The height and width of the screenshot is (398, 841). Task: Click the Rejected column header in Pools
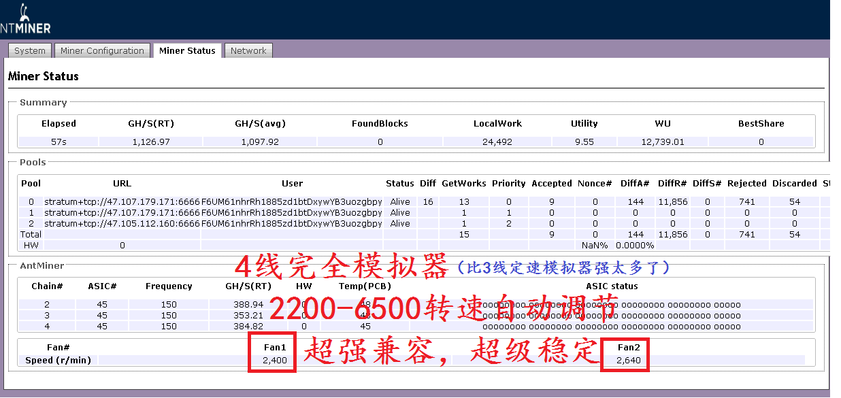pos(746,184)
